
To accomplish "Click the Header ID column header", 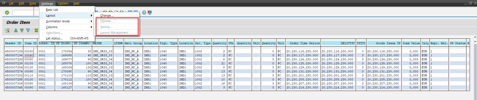I will tap(14, 43).
